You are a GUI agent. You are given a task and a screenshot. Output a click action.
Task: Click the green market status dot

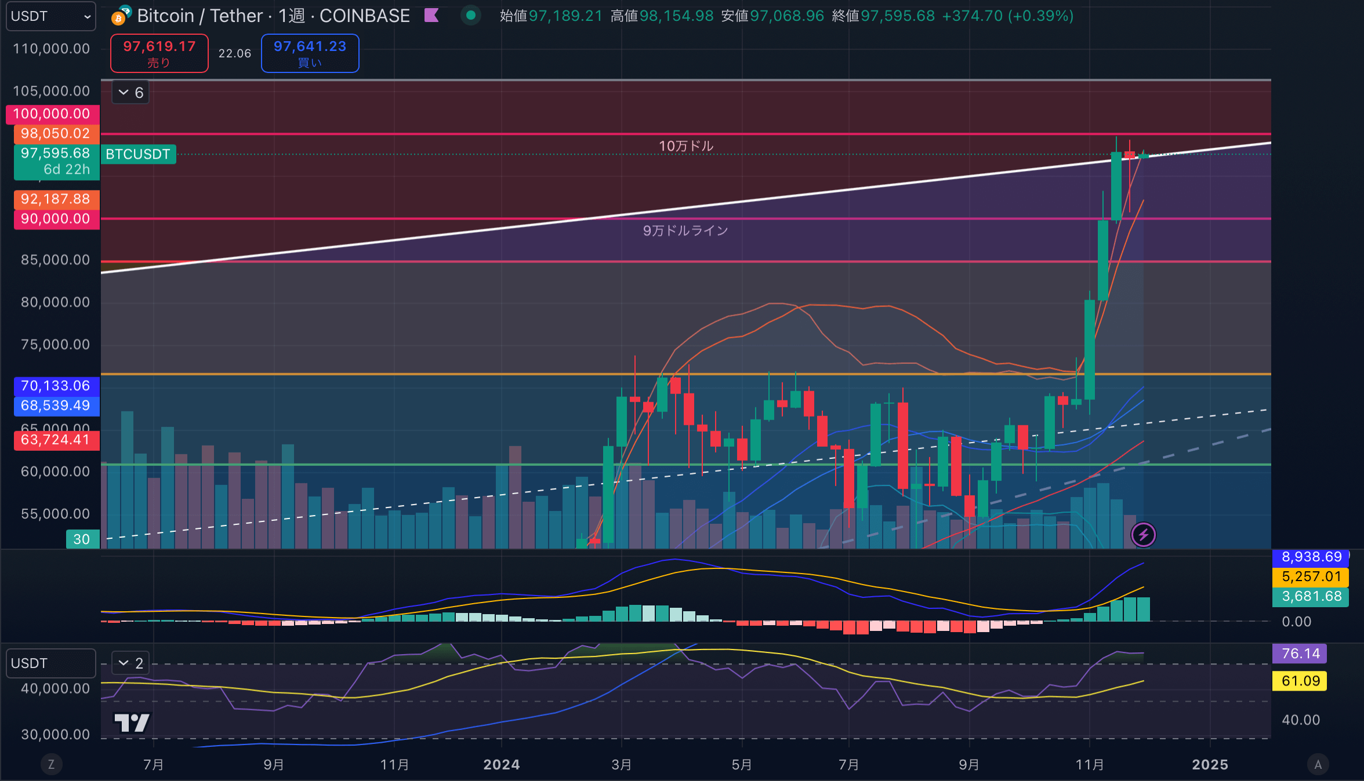point(471,16)
